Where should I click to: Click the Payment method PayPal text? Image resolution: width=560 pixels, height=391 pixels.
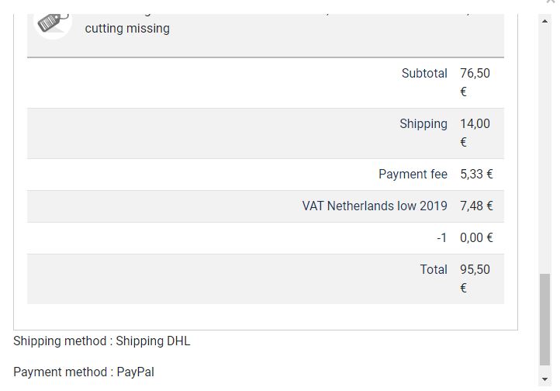(x=84, y=372)
